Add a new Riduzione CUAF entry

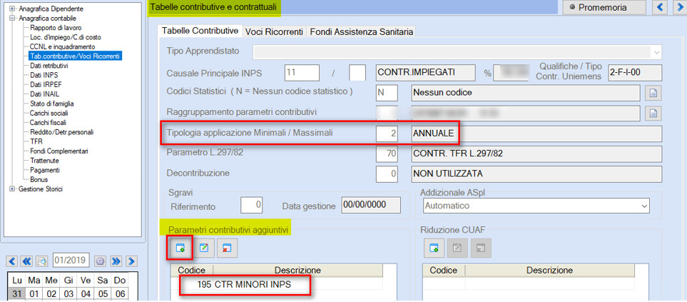click(434, 248)
